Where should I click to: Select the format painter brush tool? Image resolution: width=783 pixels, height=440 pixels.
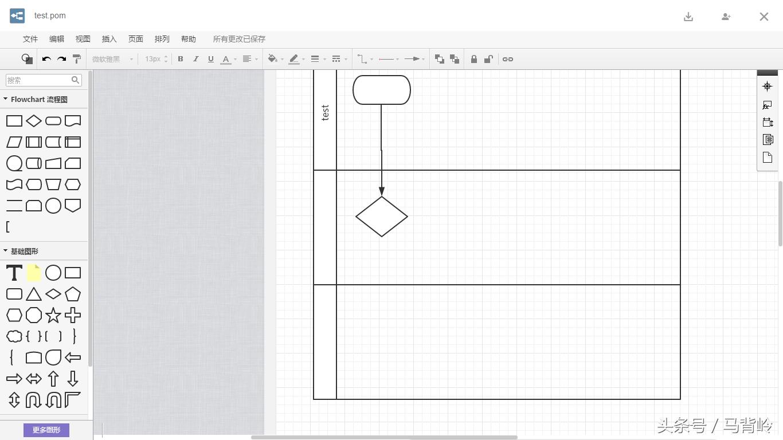pos(76,59)
